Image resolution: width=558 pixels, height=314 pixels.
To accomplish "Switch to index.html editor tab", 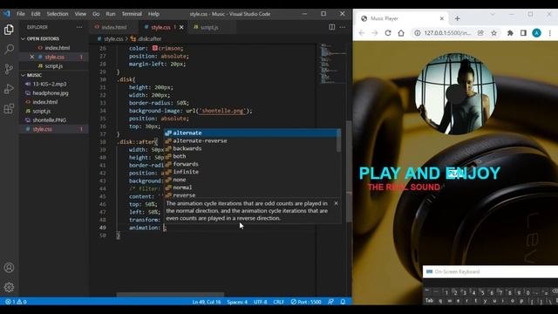I will [x=113, y=27].
